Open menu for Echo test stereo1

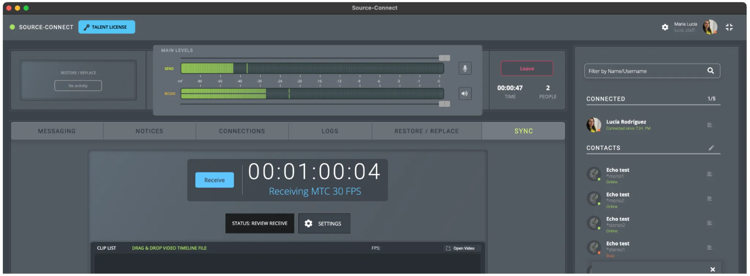point(709,248)
